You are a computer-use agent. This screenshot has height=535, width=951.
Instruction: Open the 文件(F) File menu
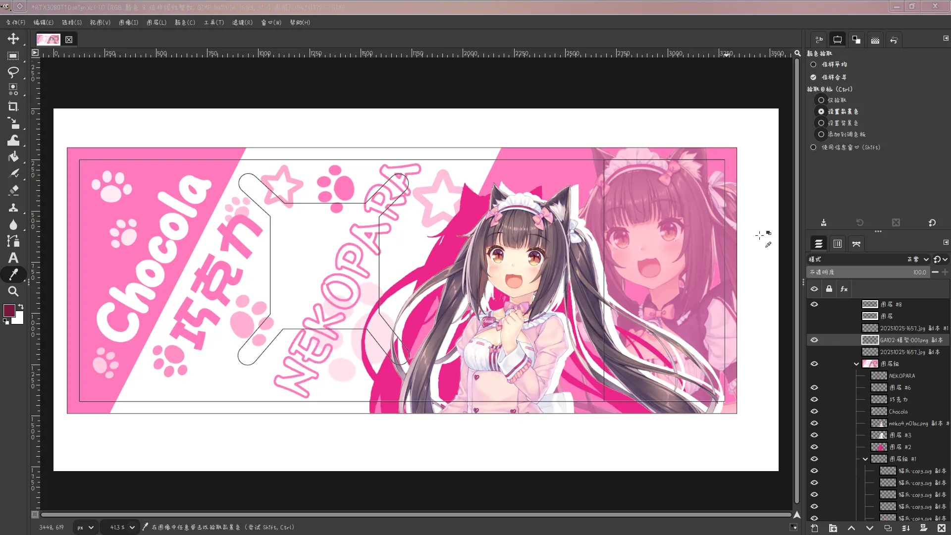15,22
